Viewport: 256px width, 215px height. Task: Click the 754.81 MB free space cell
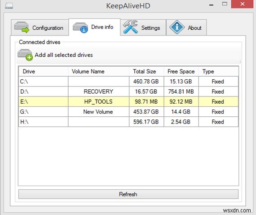181,91
